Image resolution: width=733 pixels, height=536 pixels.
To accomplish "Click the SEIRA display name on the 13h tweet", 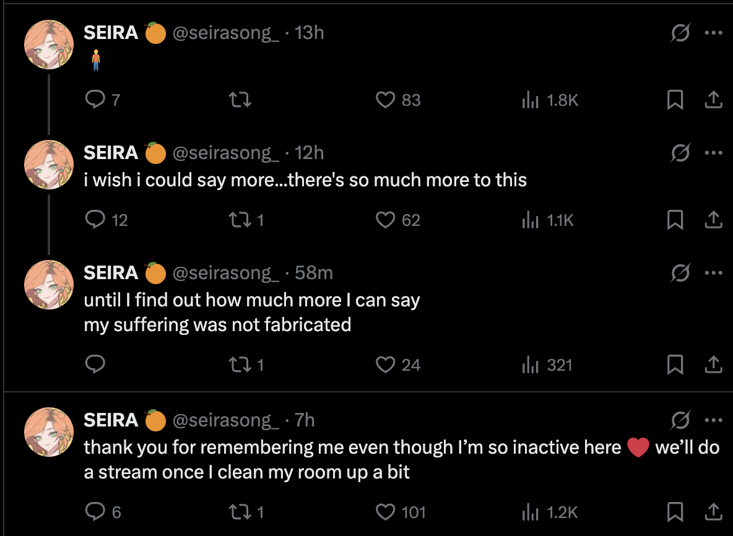I will 111,33.
